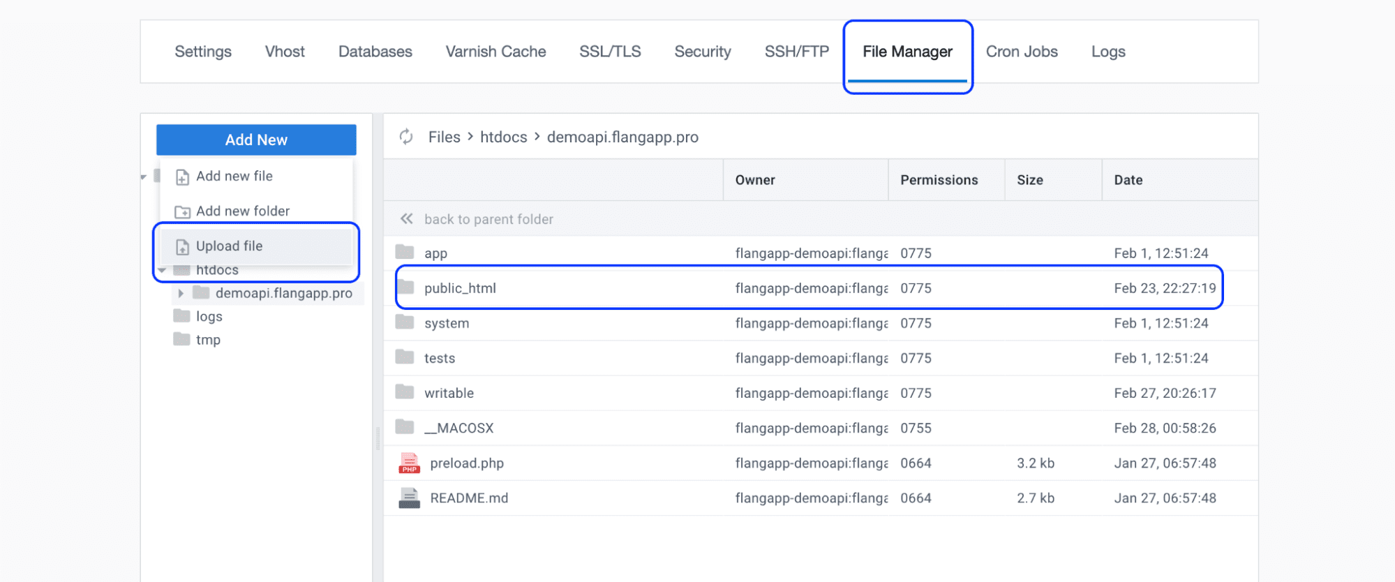Click the __MACOSX folder icon
The width and height of the screenshot is (1395, 582).
point(405,427)
